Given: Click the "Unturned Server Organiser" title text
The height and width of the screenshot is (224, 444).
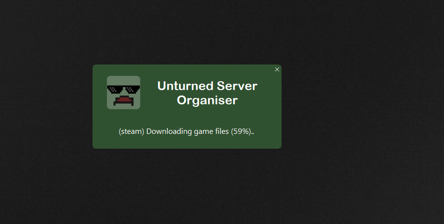Looking at the screenshot, I should pyautogui.click(x=207, y=93).
